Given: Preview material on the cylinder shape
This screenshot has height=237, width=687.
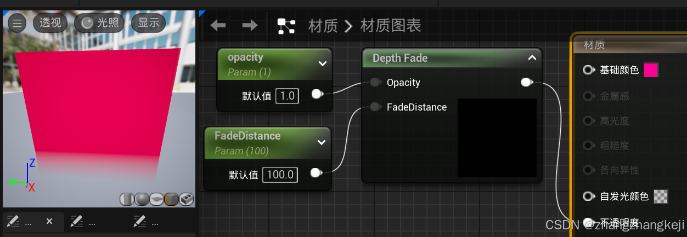Looking at the screenshot, I should pyautogui.click(x=127, y=199).
